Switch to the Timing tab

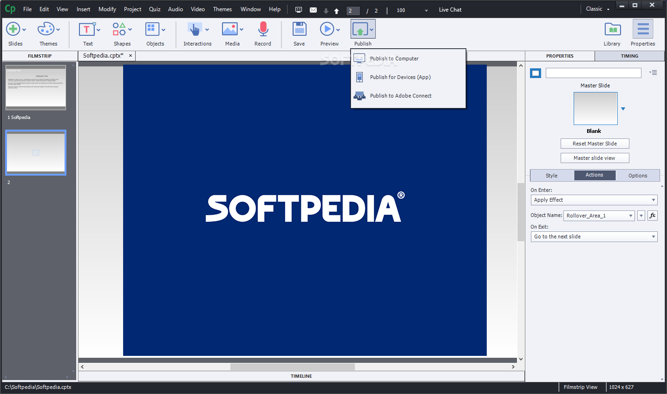click(629, 56)
